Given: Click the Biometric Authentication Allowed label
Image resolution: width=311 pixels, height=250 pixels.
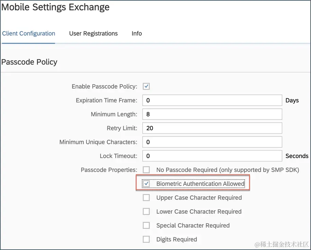Looking at the screenshot, I should pos(200,184).
